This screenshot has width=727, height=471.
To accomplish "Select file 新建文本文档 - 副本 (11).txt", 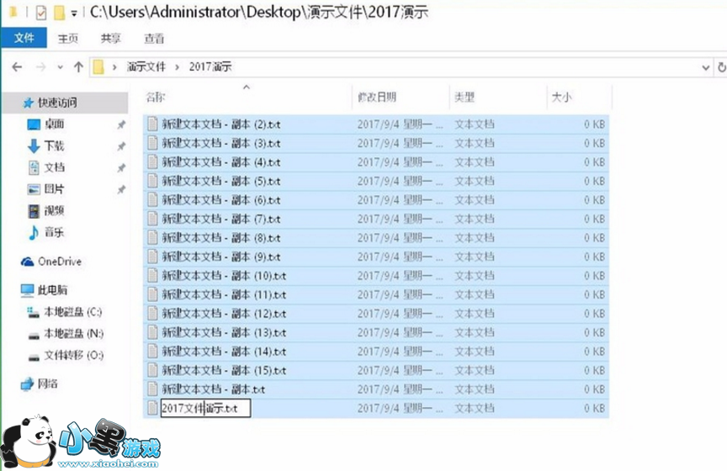I will click(376, 295).
